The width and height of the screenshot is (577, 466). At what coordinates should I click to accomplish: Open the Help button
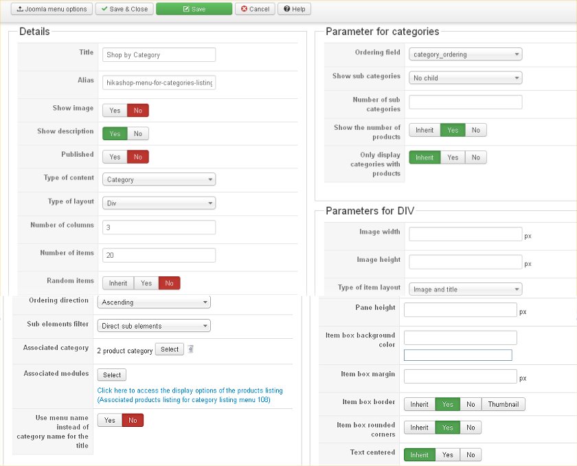point(295,9)
